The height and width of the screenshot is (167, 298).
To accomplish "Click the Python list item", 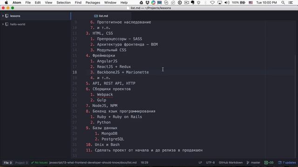I will click(x=104, y=122).
